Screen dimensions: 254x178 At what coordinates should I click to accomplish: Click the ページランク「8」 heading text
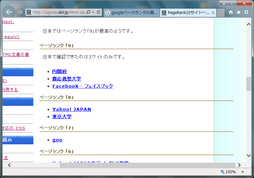[x=57, y=97]
